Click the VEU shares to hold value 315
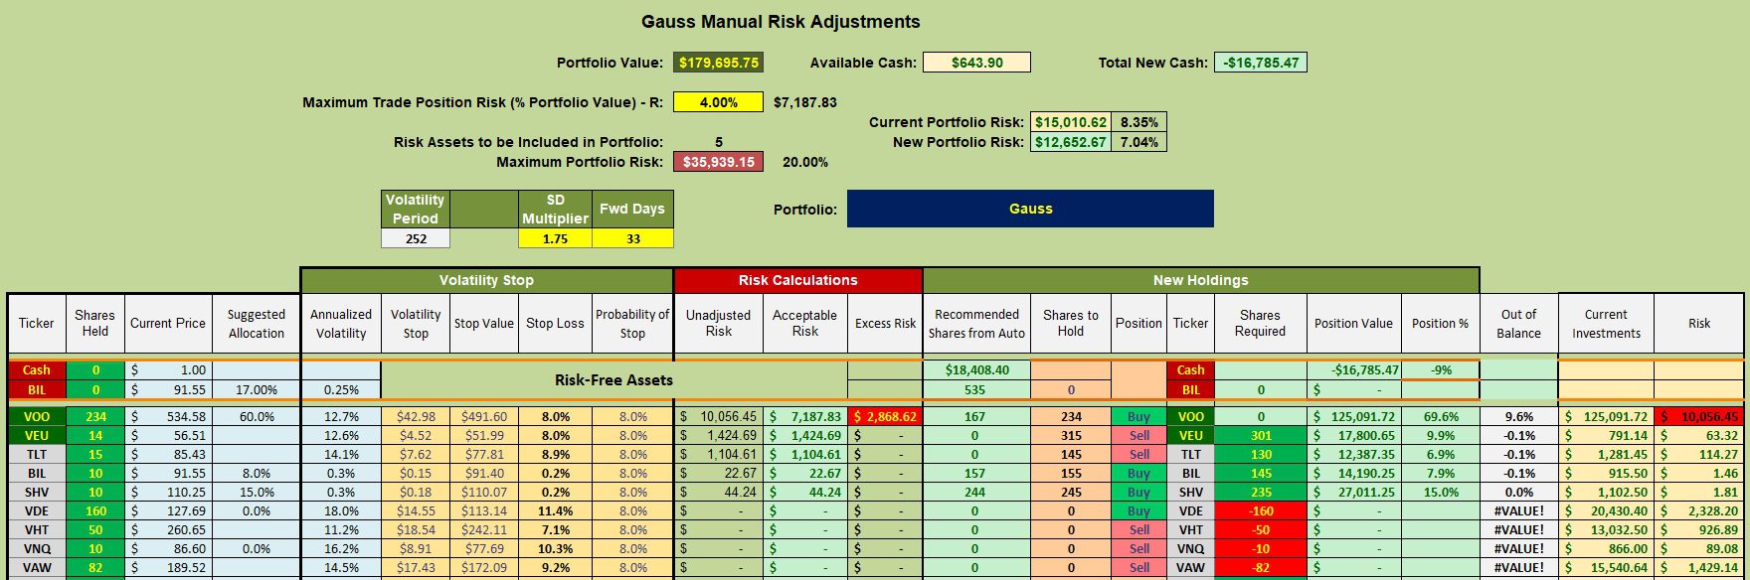Image resolution: width=1750 pixels, height=580 pixels. 1070,435
